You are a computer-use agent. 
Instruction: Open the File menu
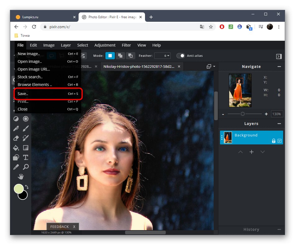20,45
